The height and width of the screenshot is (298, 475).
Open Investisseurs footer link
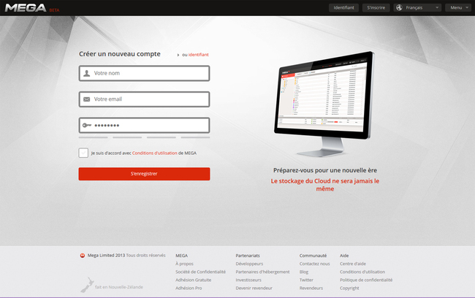coord(248,280)
